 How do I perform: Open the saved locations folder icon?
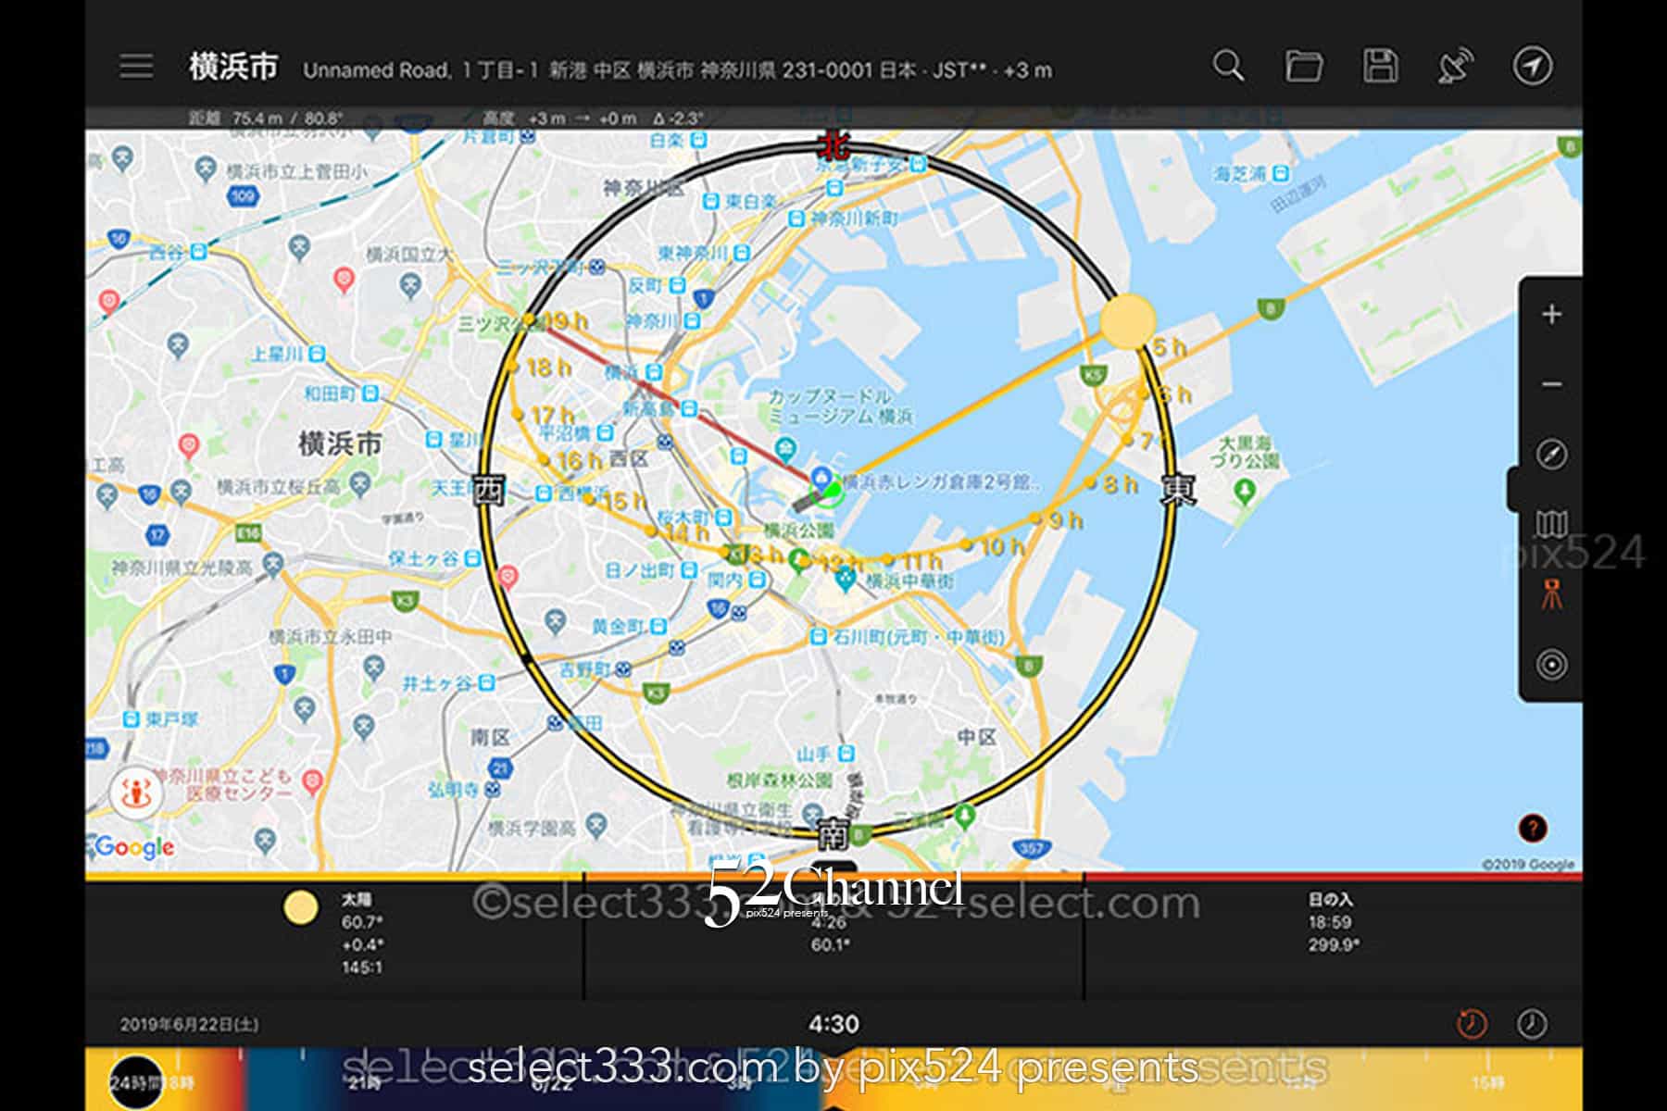[x=1304, y=67]
